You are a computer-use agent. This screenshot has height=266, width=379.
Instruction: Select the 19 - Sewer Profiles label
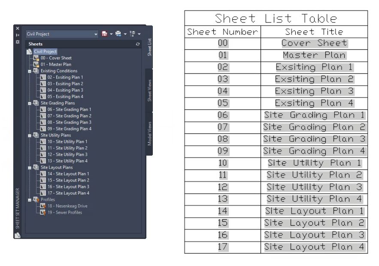coord(65,212)
